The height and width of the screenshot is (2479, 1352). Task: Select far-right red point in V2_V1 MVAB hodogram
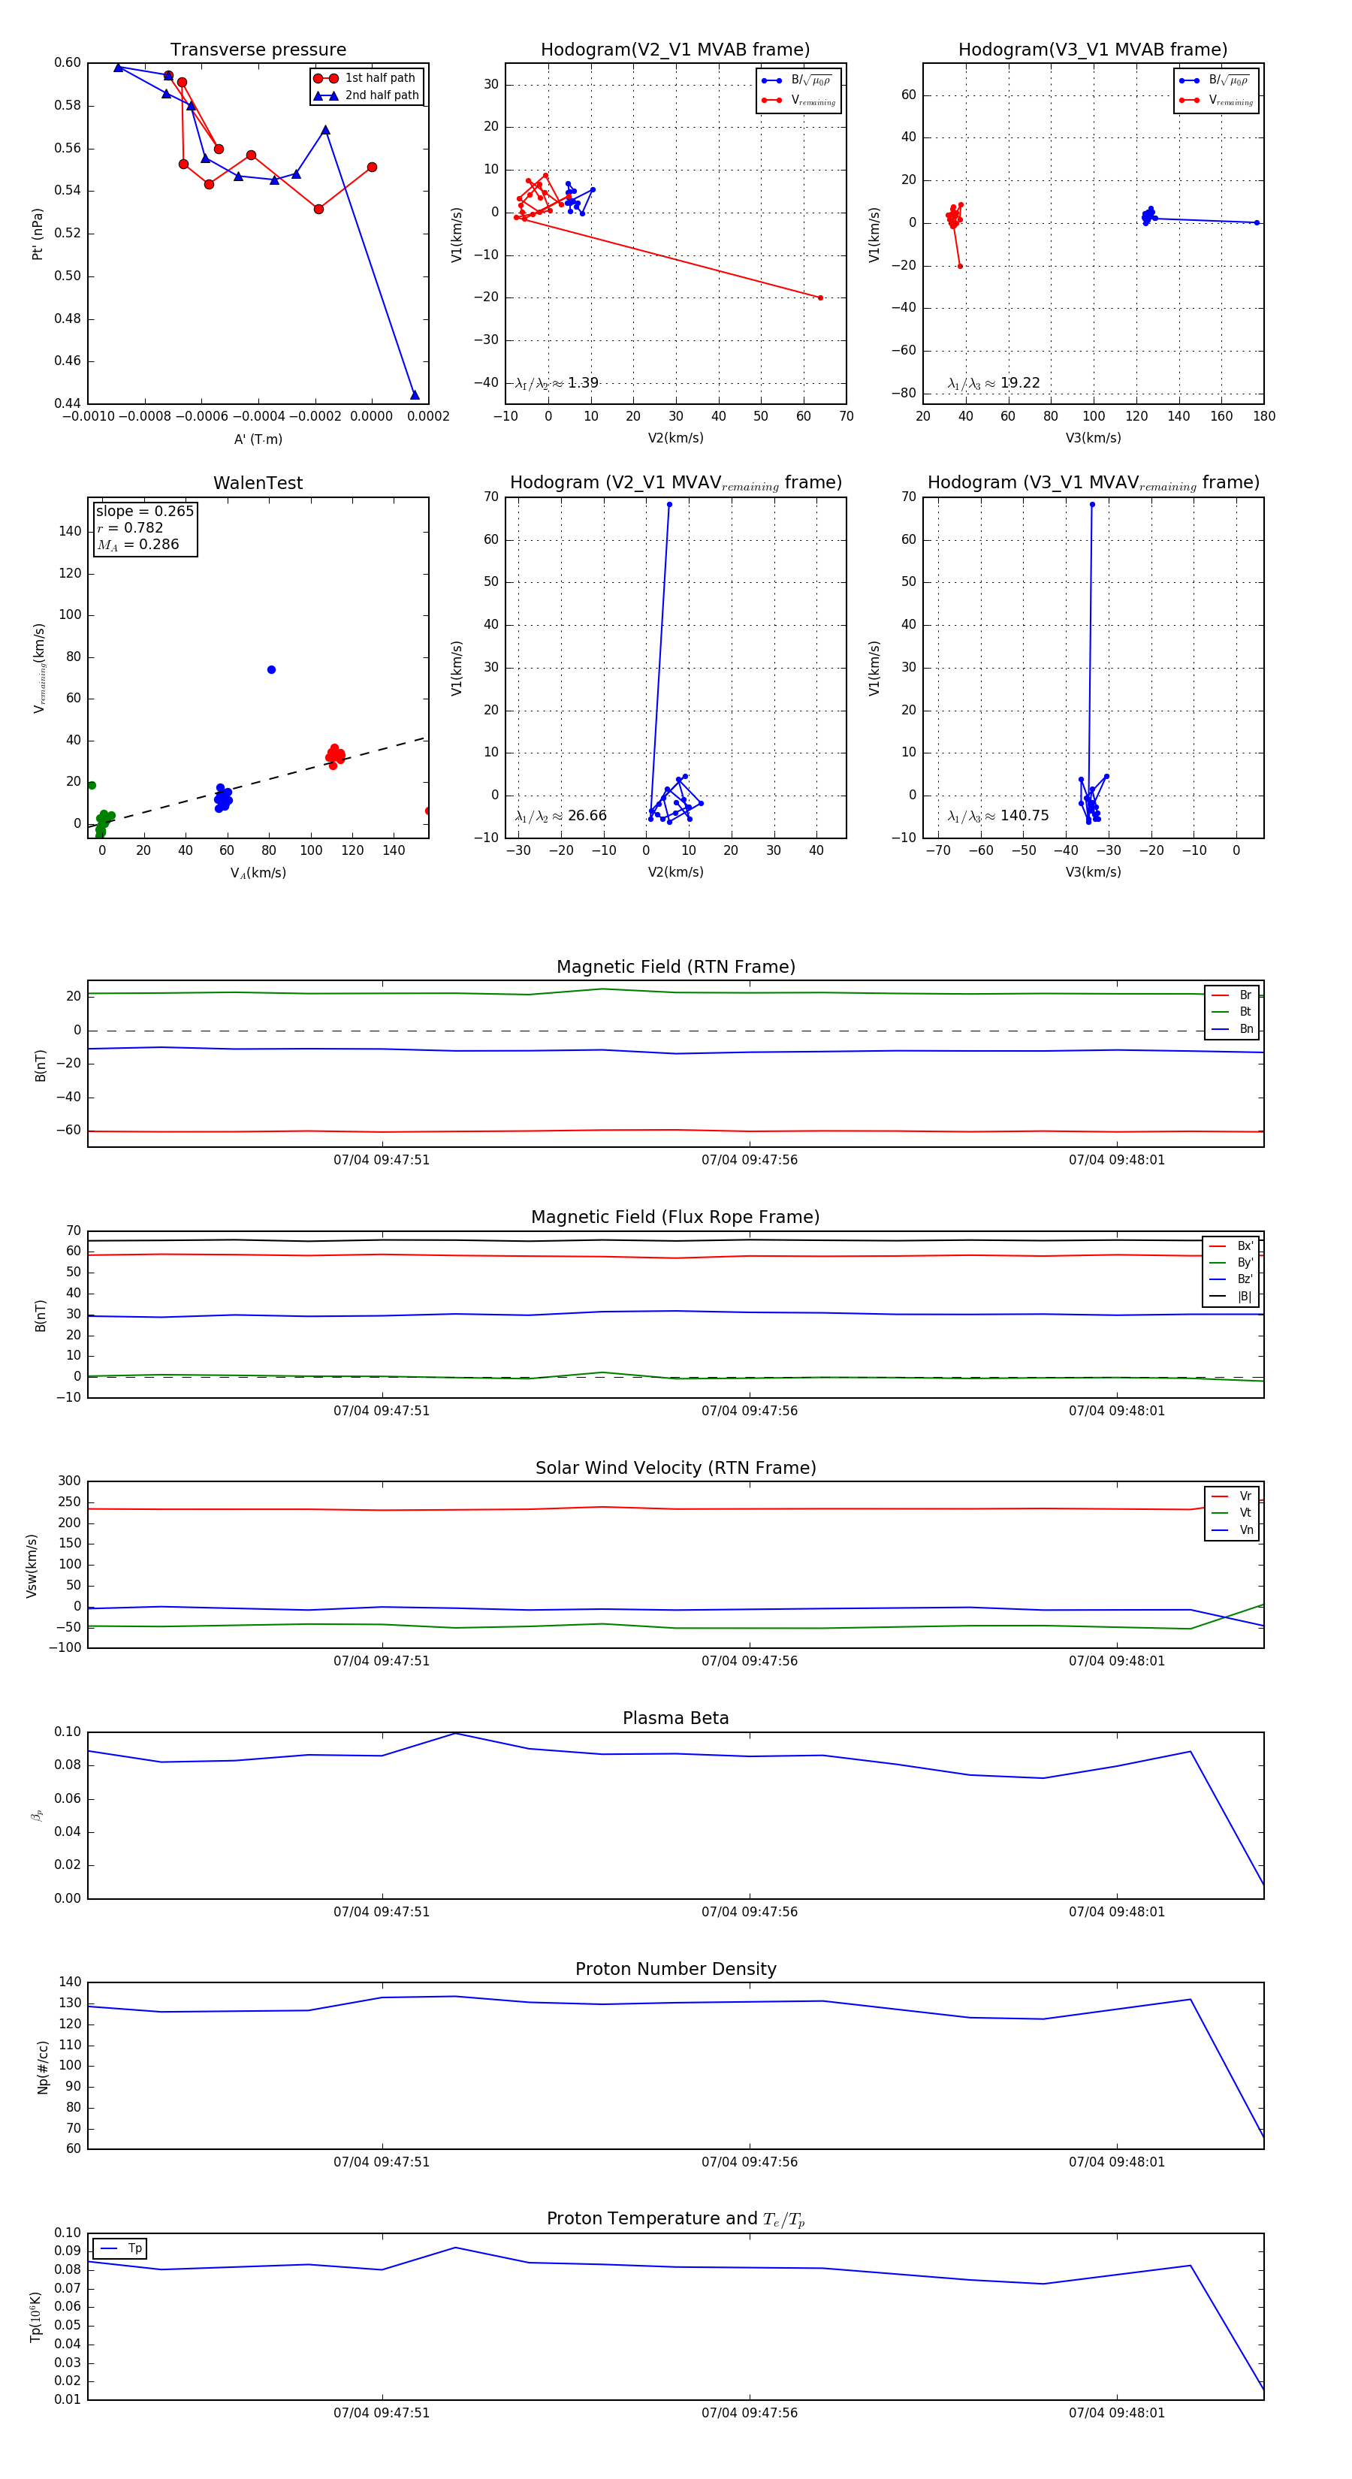[820, 297]
